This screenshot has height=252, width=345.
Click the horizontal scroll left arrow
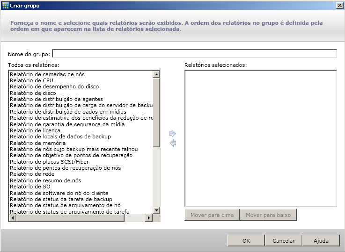pos(13,218)
